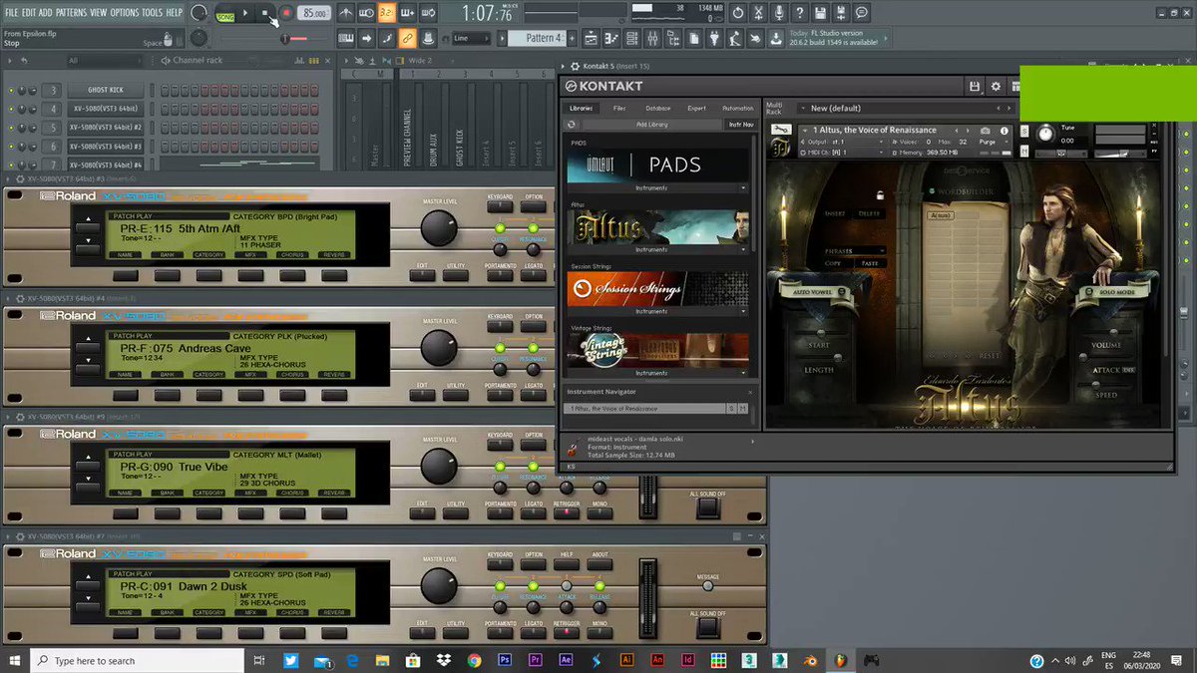The width and height of the screenshot is (1197, 673).
Task: Click the FL Studio save floppy icon
Action: pyautogui.click(x=821, y=13)
